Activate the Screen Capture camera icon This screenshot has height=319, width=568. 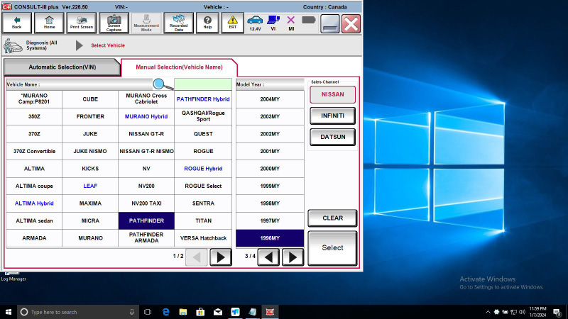pyautogui.click(x=114, y=23)
